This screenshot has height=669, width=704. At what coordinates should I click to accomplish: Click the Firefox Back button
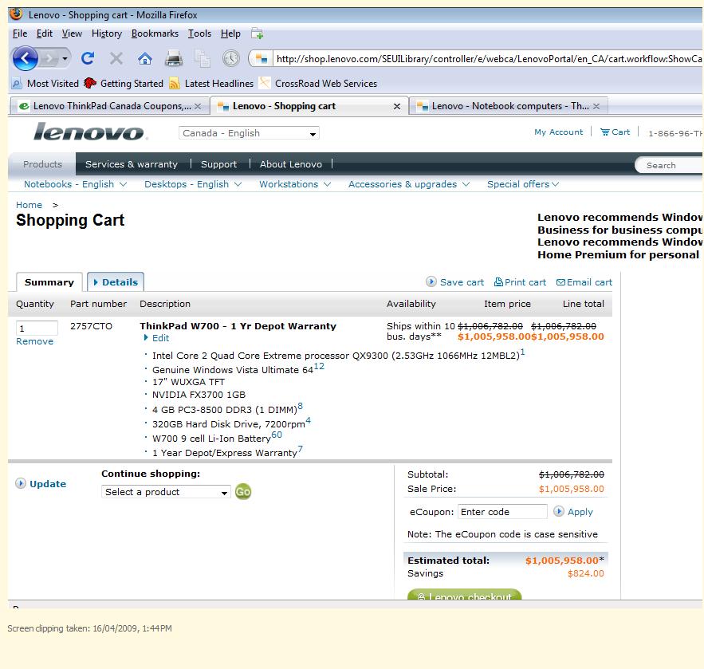pyautogui.click(x=25, y=58)
